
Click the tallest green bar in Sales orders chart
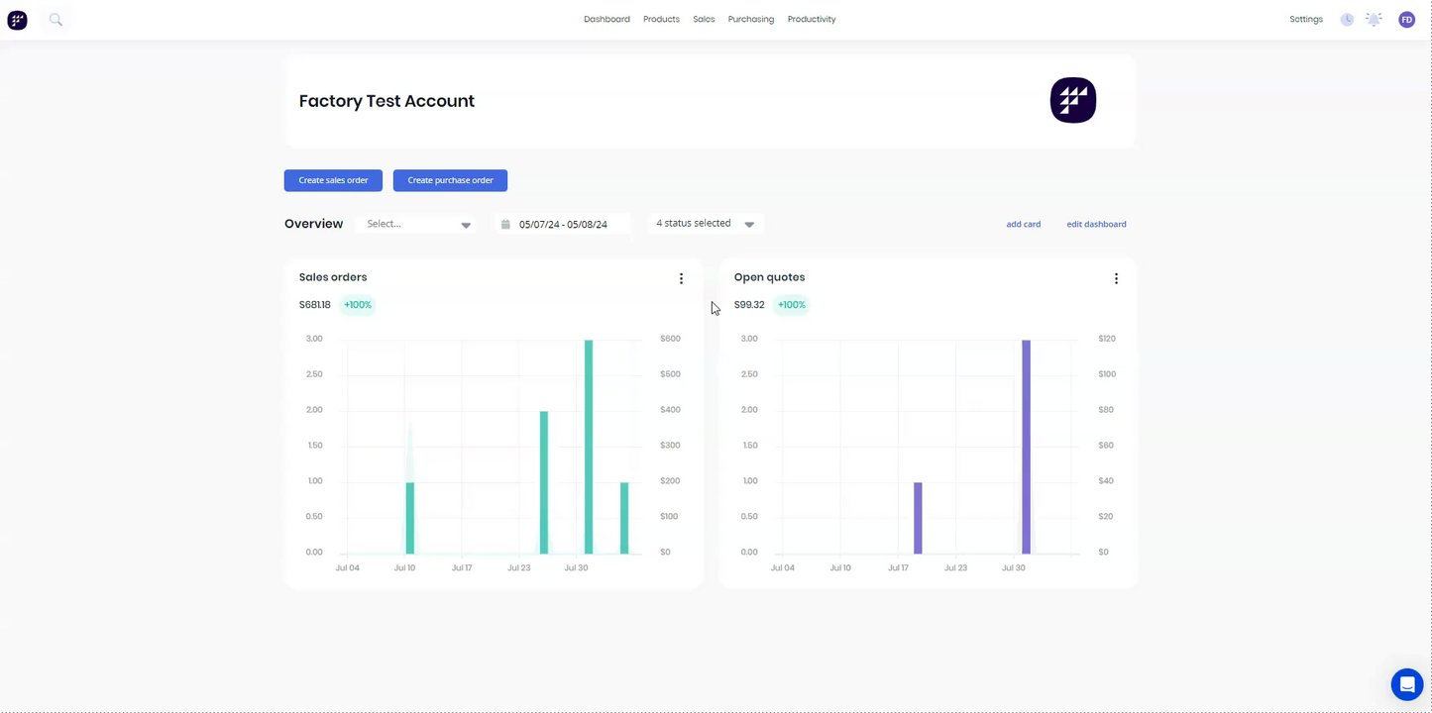[589, 447]
